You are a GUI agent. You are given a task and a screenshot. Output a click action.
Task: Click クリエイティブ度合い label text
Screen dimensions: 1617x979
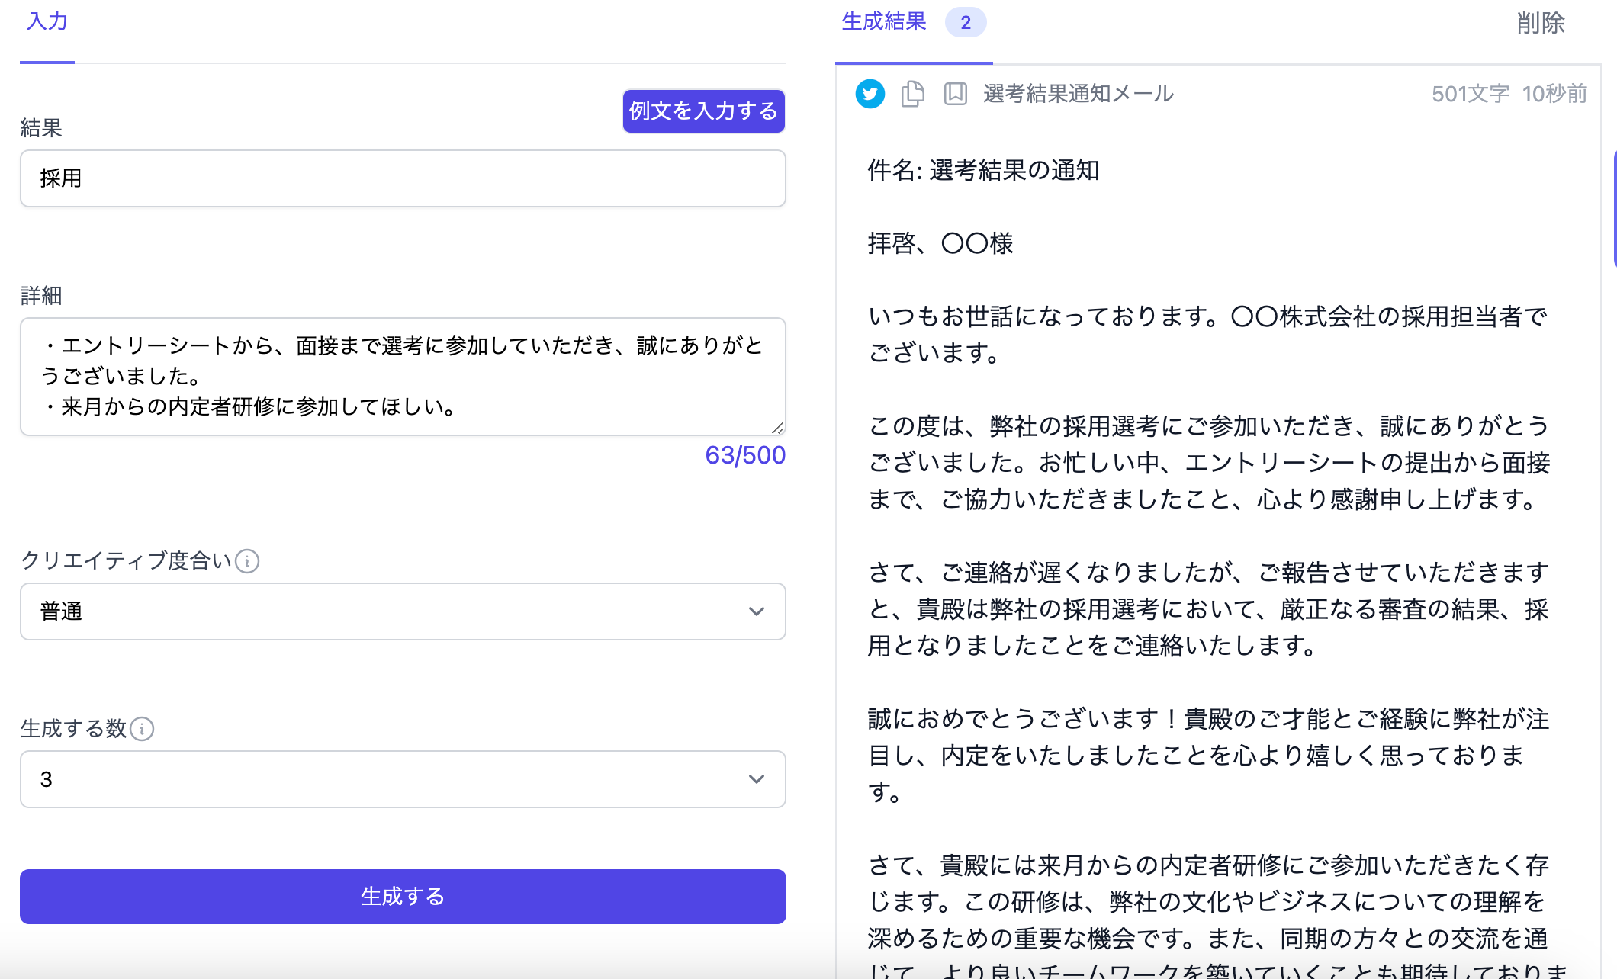click(x=126, y=560)
